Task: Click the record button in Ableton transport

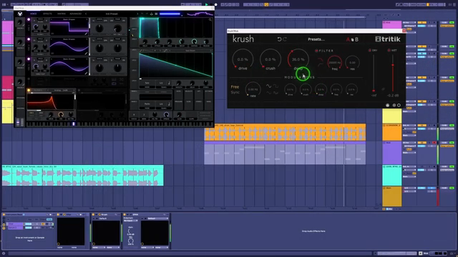Action: pyautogui.click(x=216, y=5)
